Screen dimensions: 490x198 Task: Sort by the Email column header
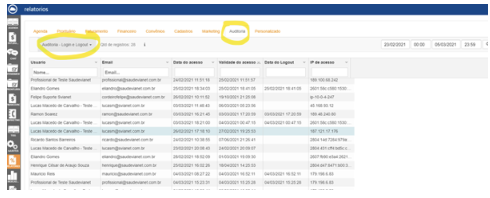pos(107,63)
